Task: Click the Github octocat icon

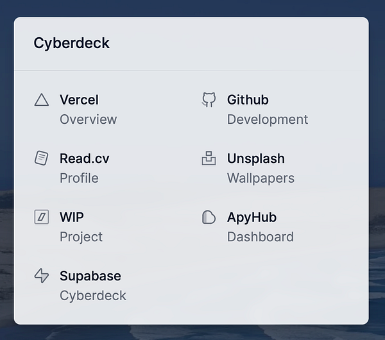Action: [209, 99]
